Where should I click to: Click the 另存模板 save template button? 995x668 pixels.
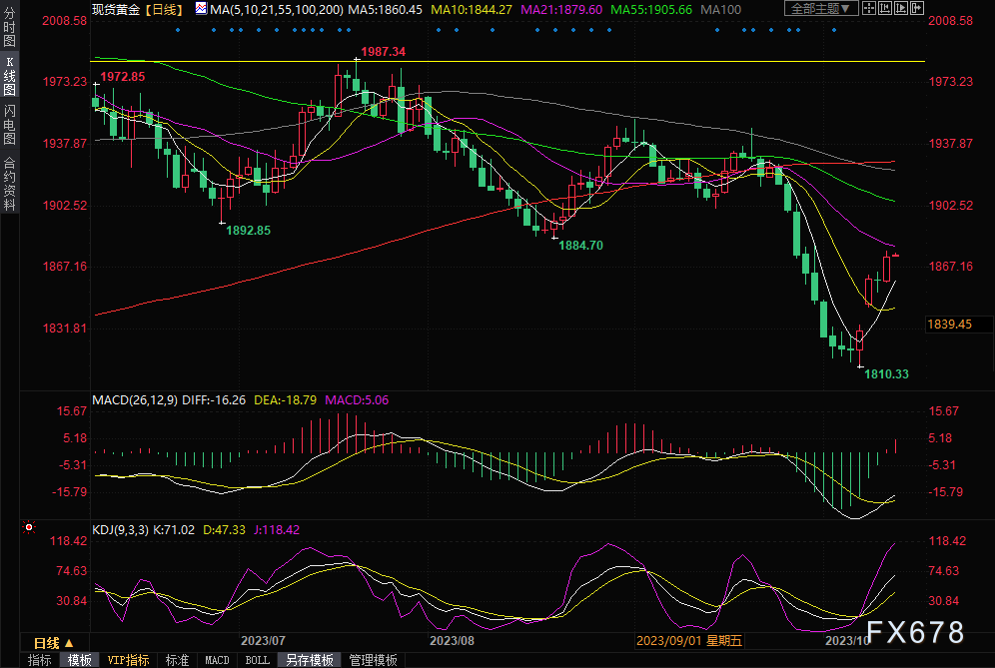click(x=309, y=660)
